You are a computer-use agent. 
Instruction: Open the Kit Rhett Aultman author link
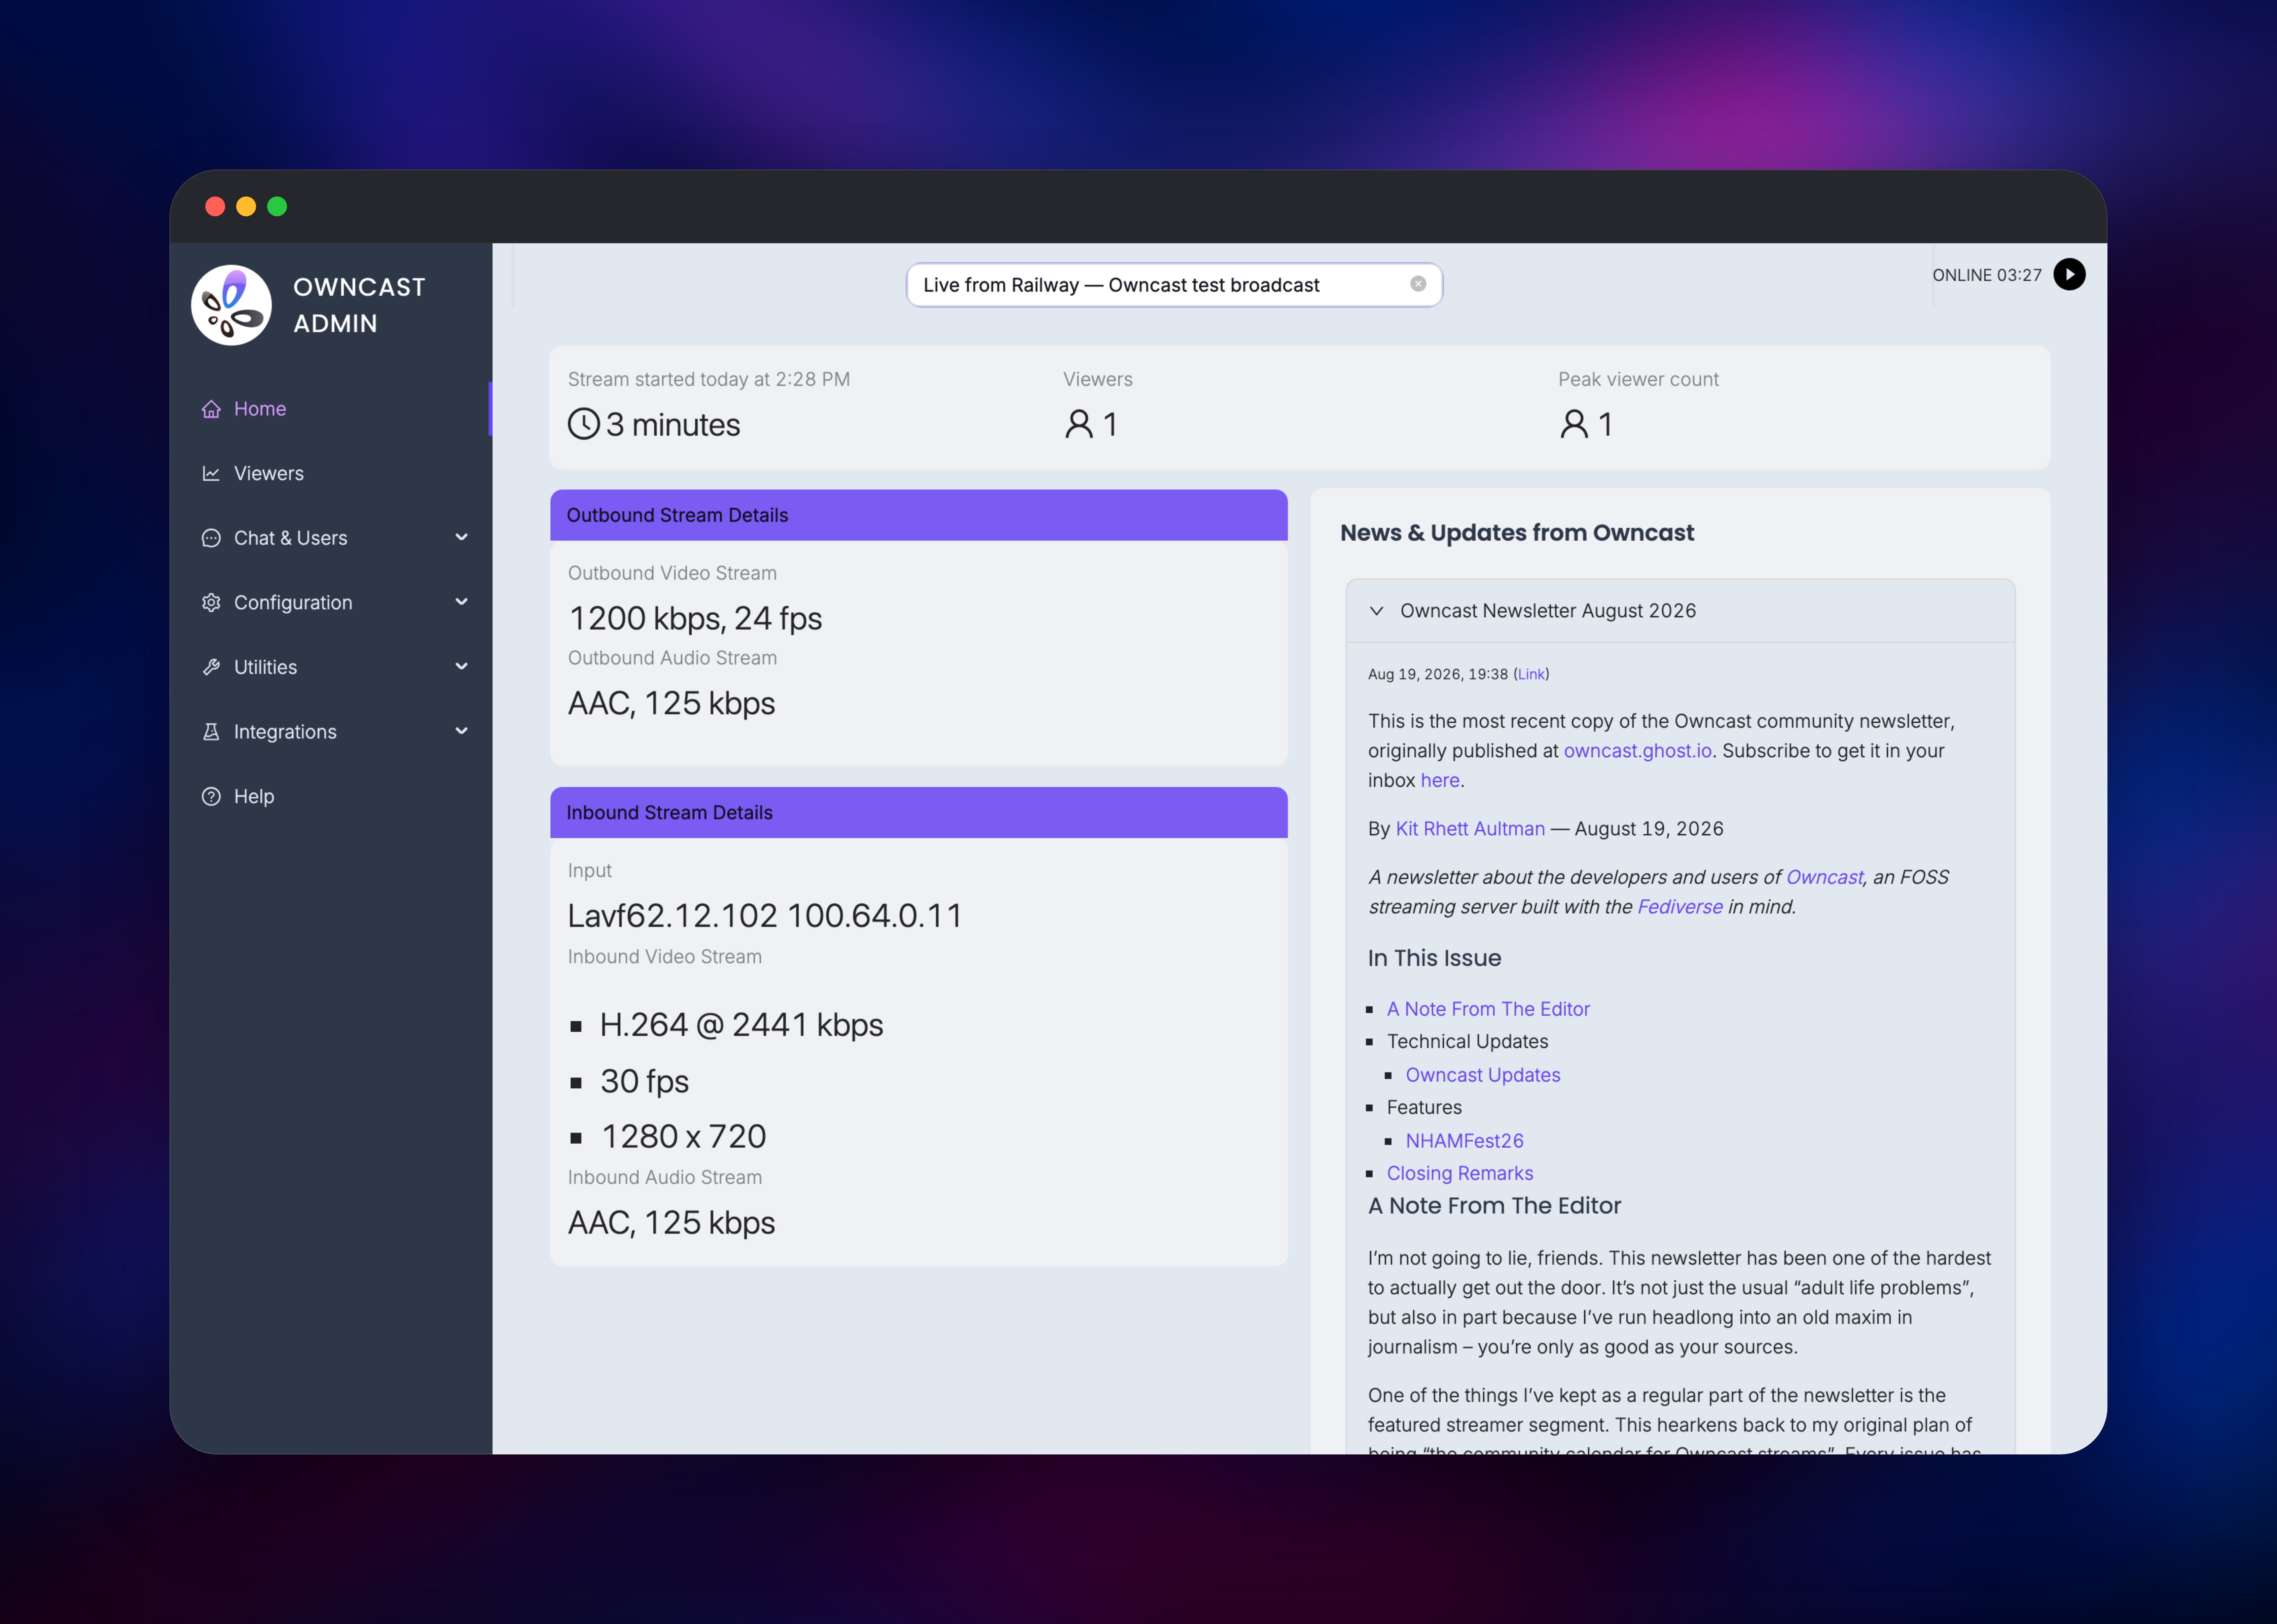point(1470,829)
